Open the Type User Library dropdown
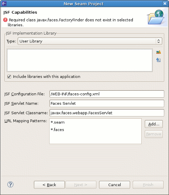 coord(90,41)
